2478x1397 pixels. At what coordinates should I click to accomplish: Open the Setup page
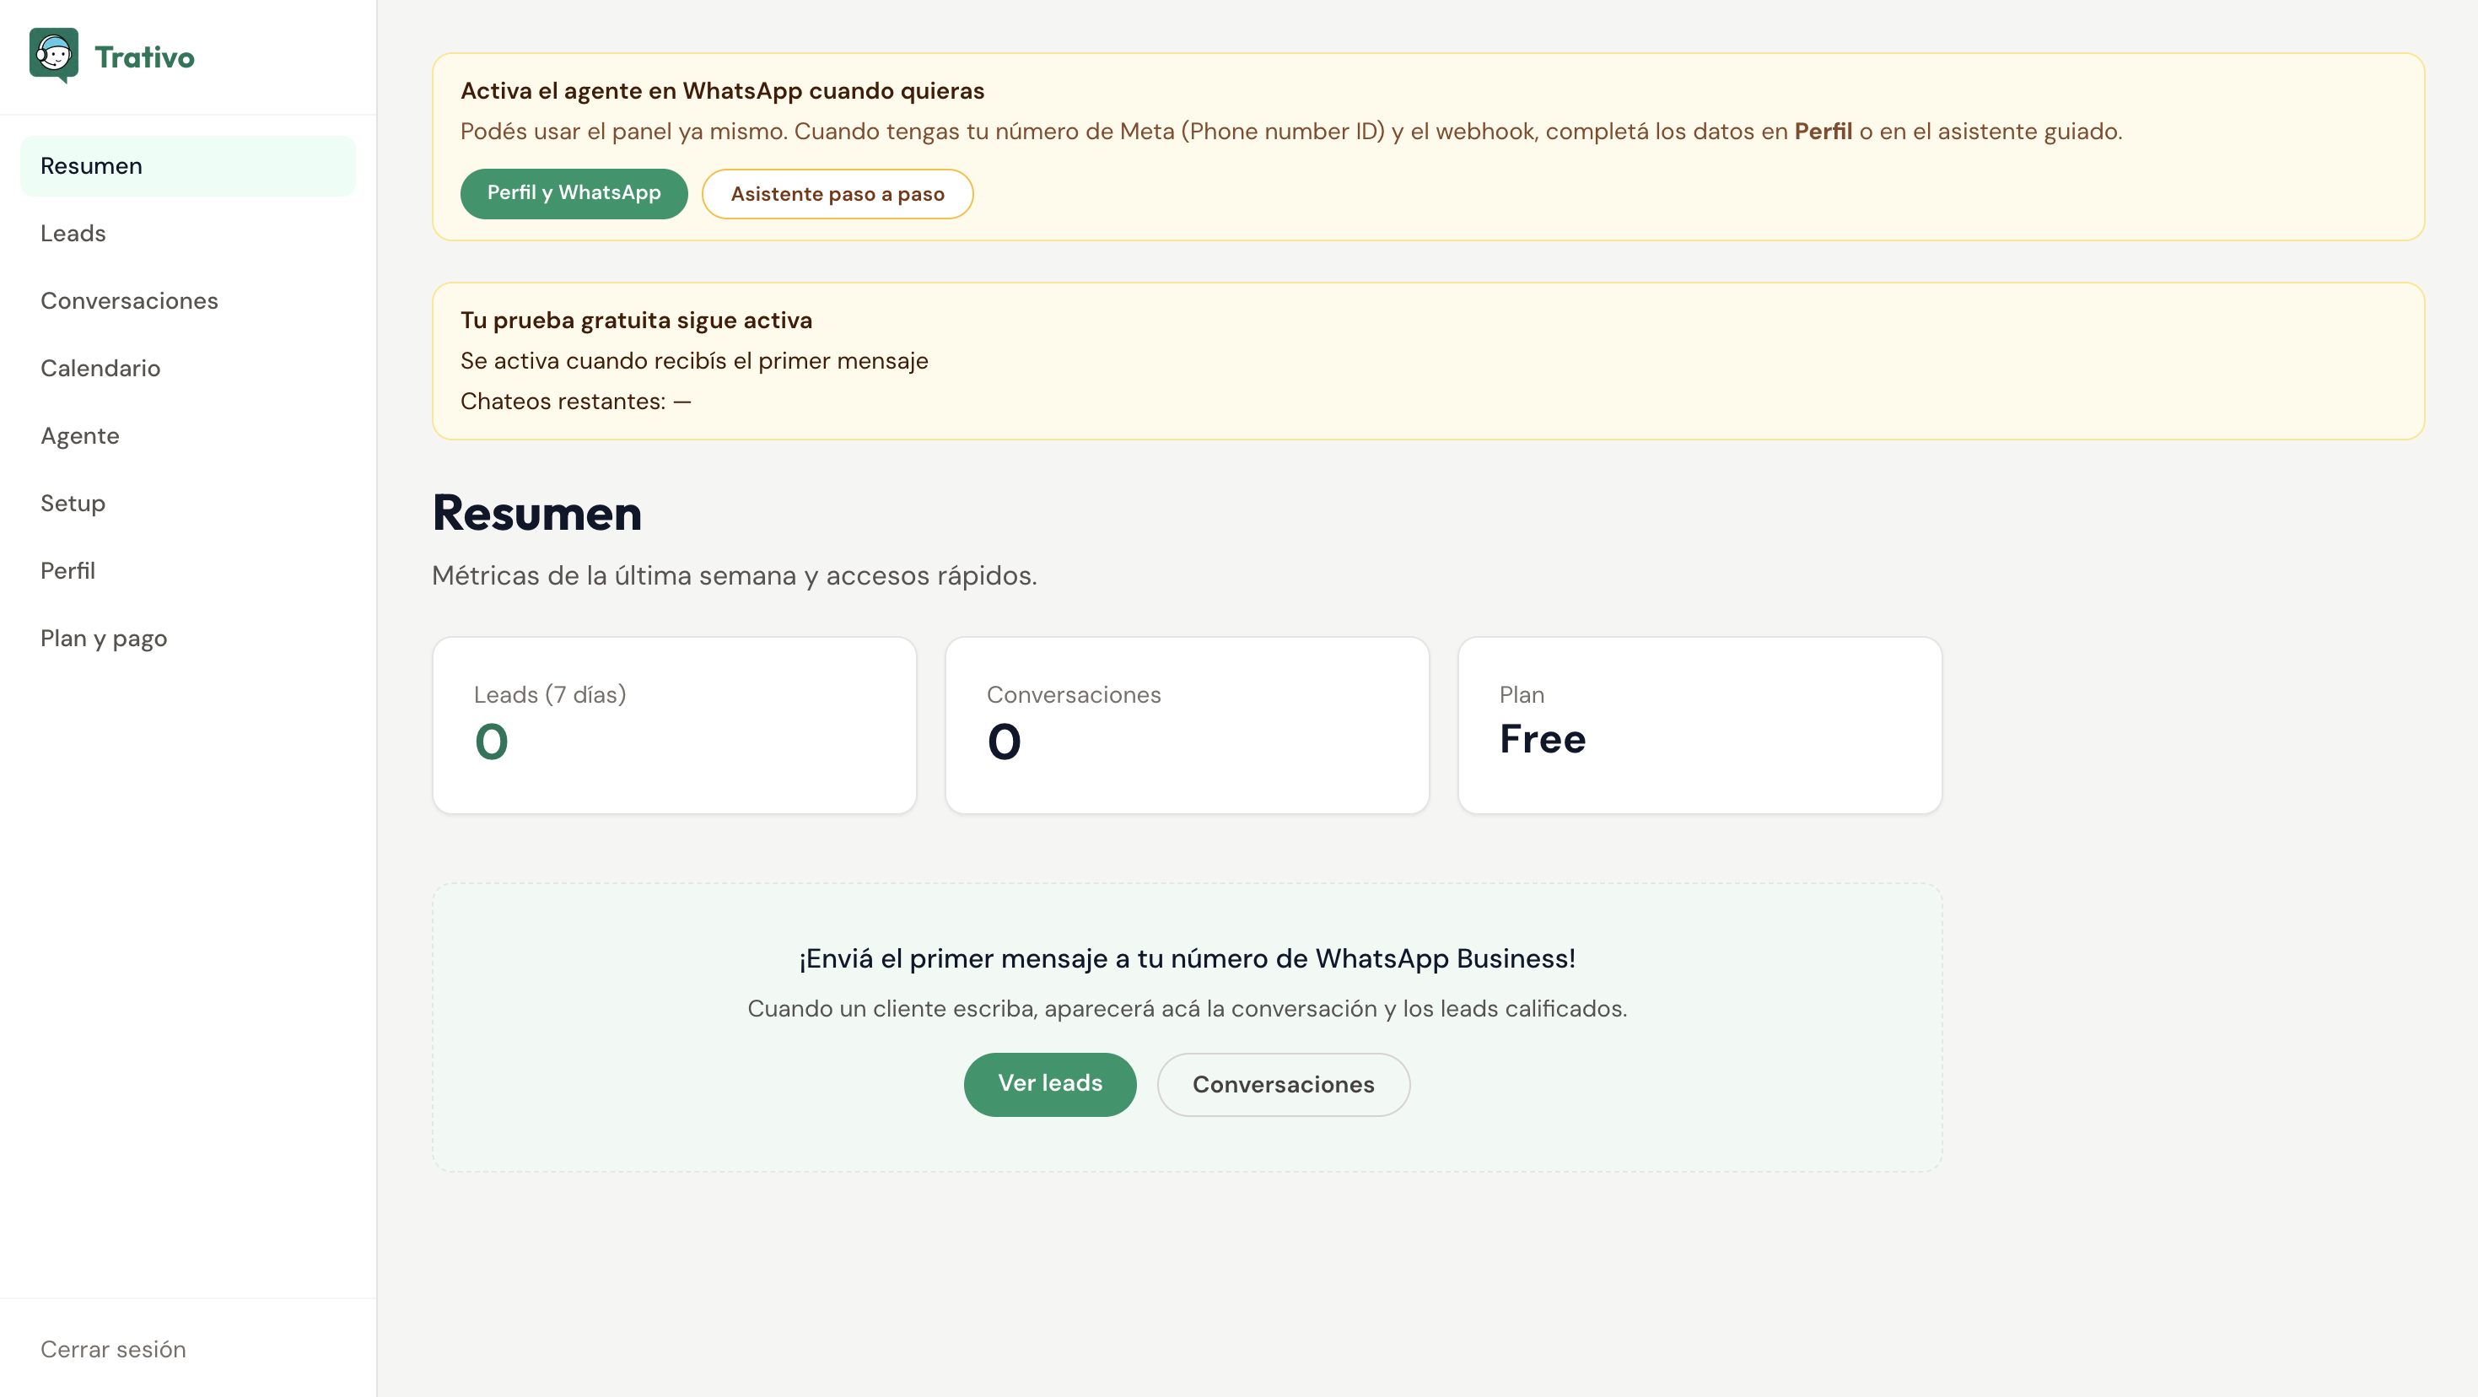tap(73, 502)
